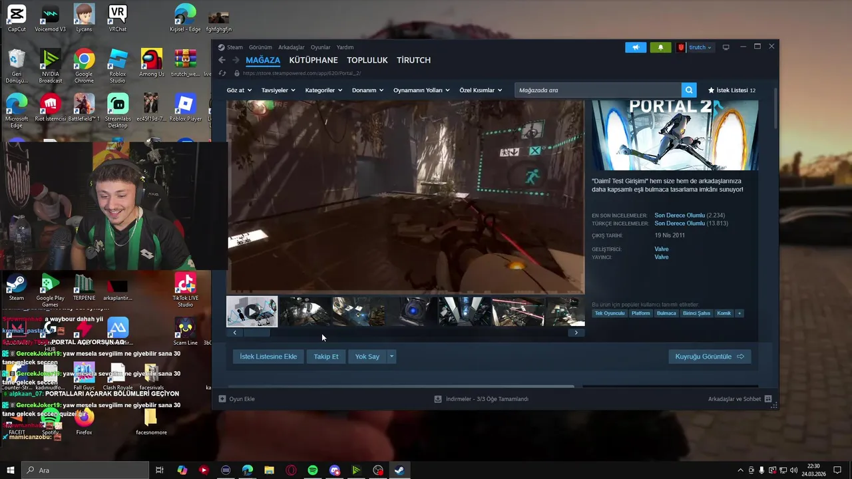
Task: Open the Riot İstemcisi desktop icon
Action: pyautogui.click(x=51, y=107)
